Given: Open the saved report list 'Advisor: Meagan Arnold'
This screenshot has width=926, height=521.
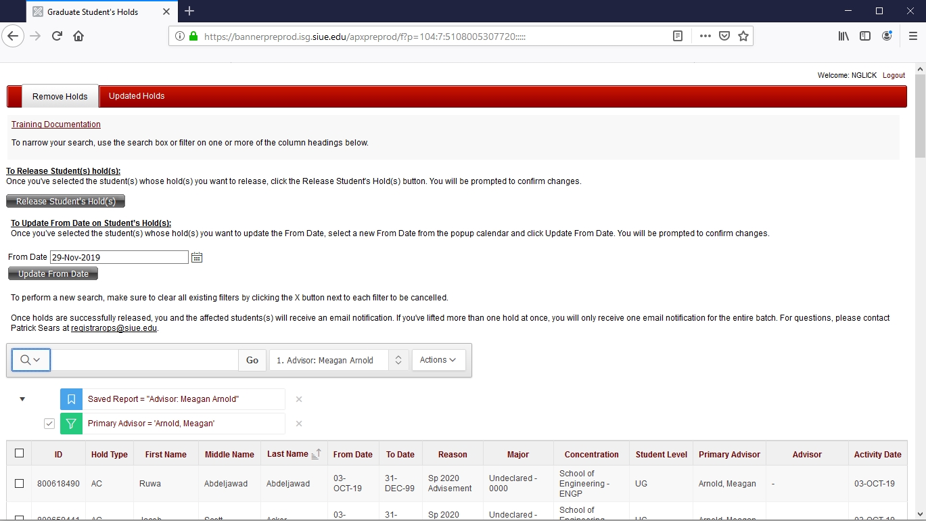Looking at the screenshot, I should pyautogui.click(x=338, y=360).
